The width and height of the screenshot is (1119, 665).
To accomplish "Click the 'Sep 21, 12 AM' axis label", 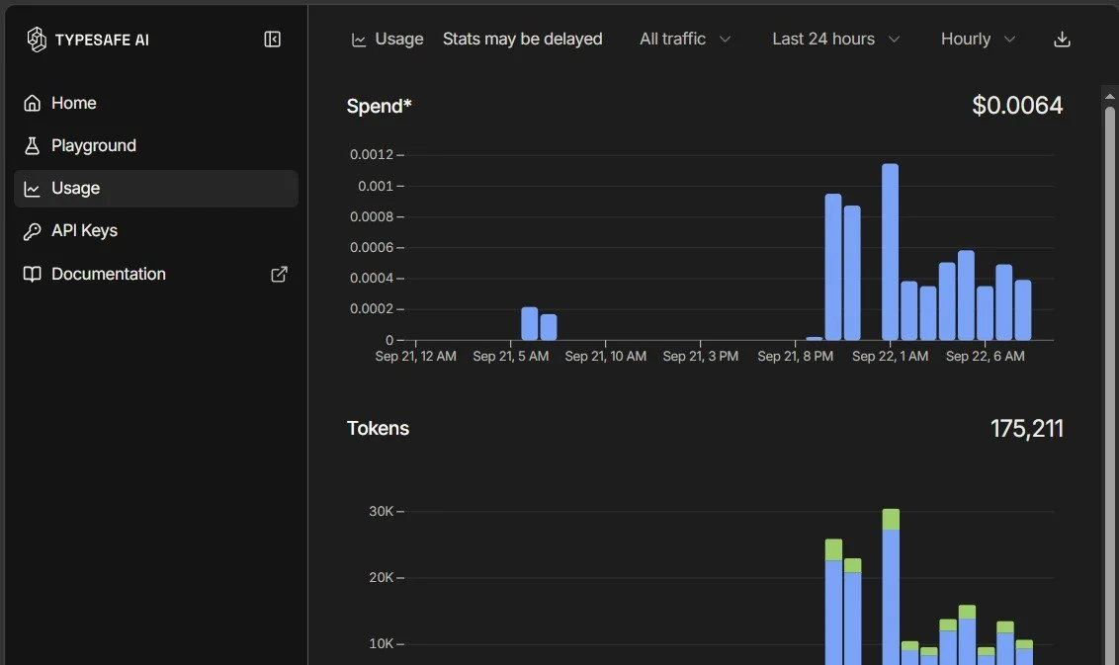I will click(x=415, y=356).
